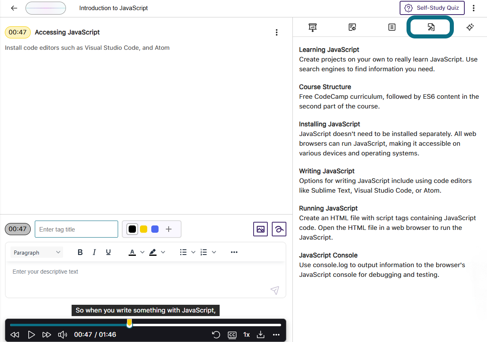Change the 1x playback speed
This screenshot has height=342, width=487.
click(246, 335)
